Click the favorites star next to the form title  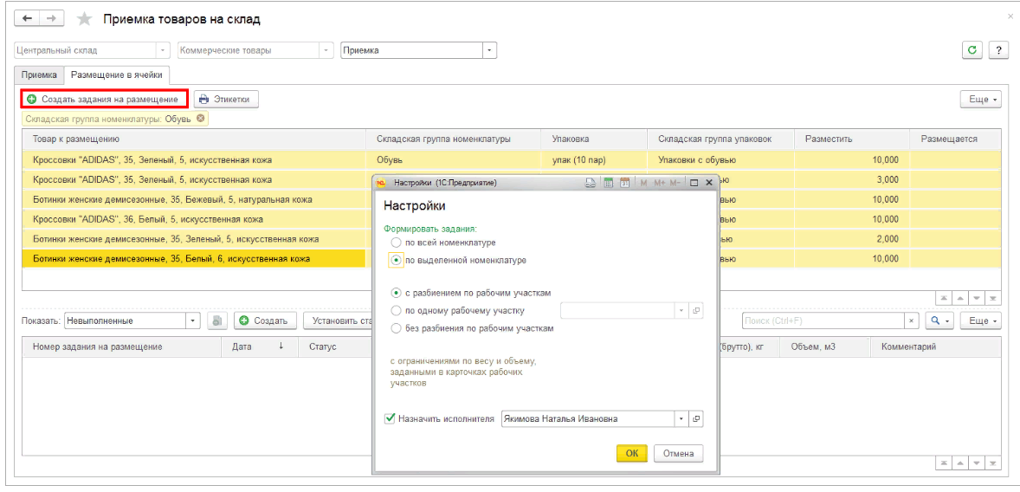tap(84, 19)
